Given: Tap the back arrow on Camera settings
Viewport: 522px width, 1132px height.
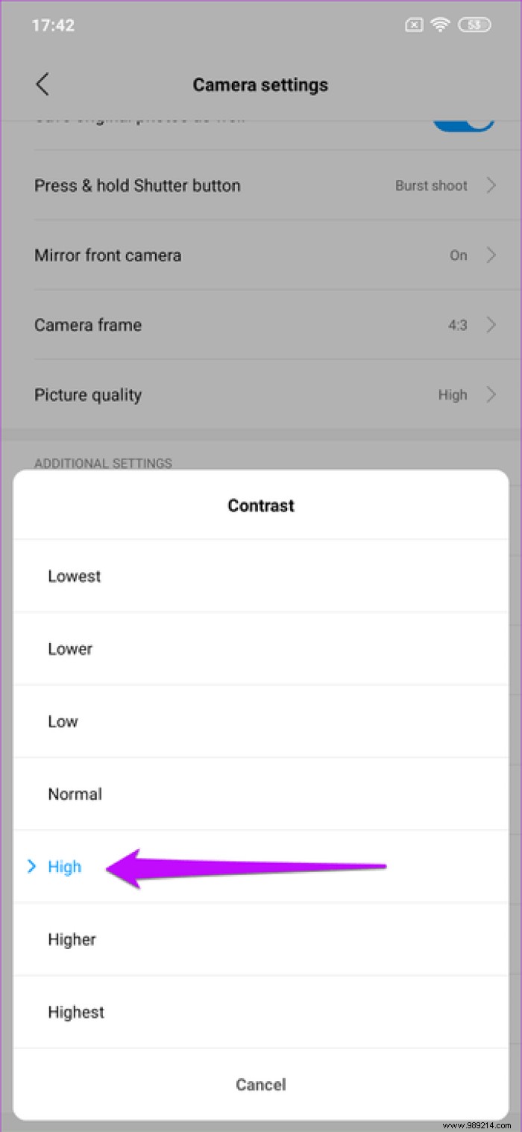Looking at the screenshot, I should click(43, 84).
